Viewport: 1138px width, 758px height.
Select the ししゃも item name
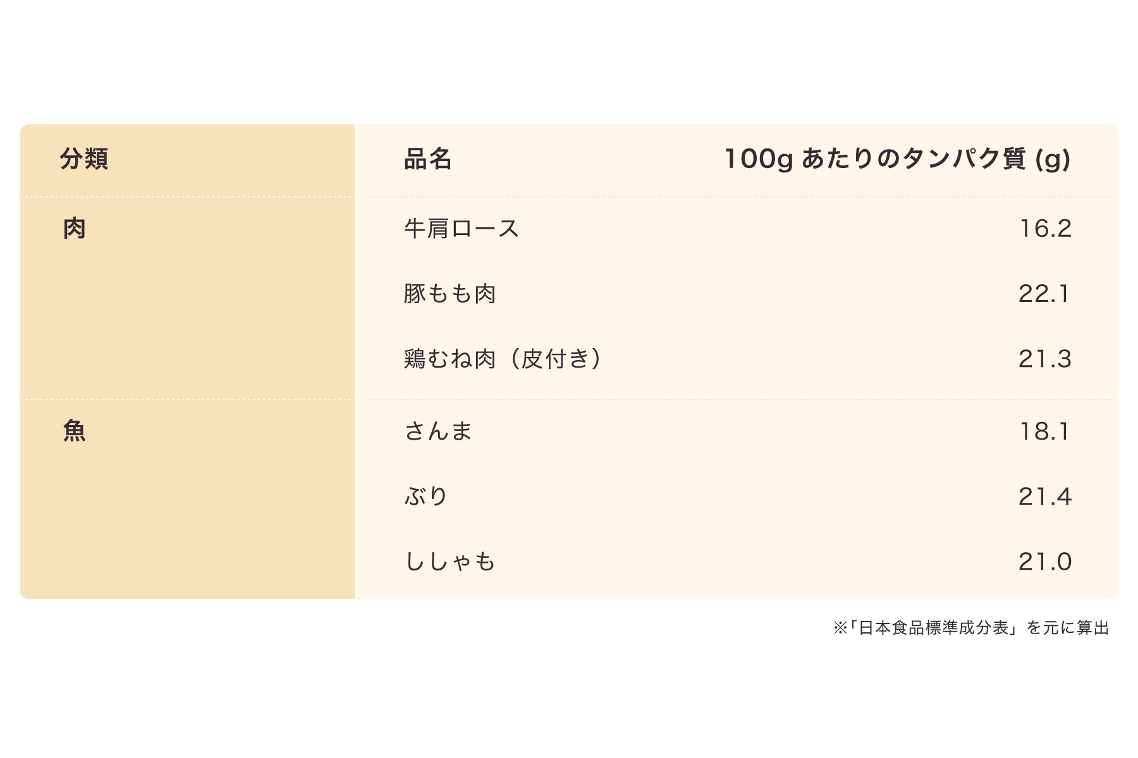tap(450, 562)
